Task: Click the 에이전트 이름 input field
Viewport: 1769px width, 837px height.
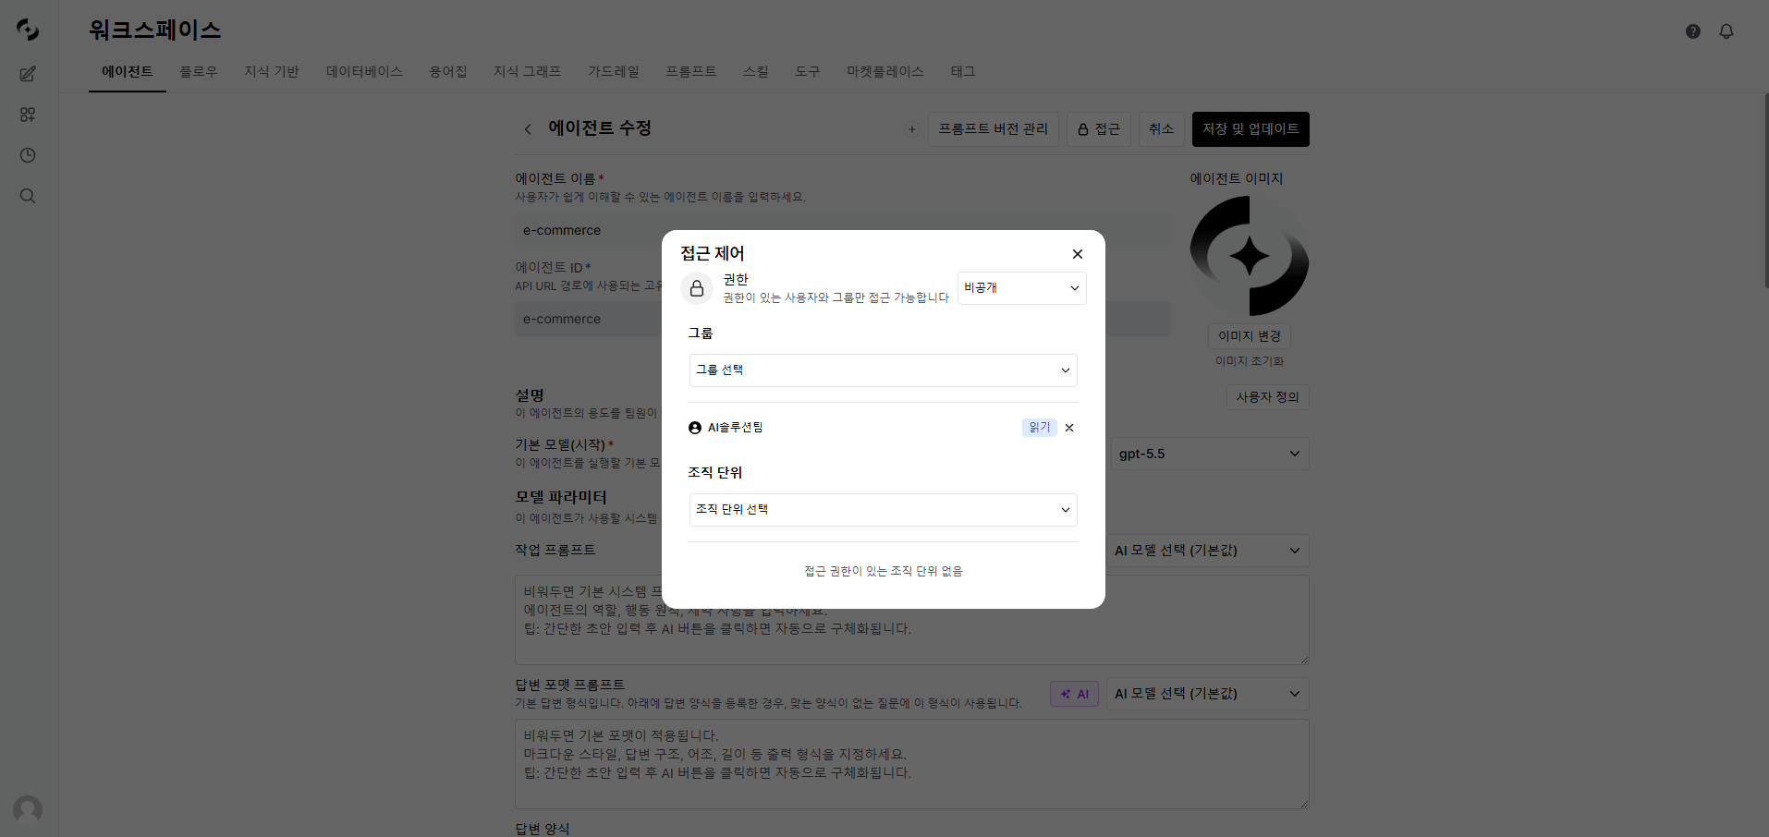Action: pos(843,231)
